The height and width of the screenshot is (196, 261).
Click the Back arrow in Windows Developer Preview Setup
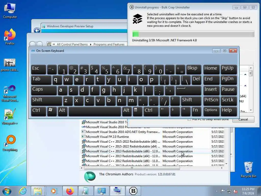tap(37, 31)
